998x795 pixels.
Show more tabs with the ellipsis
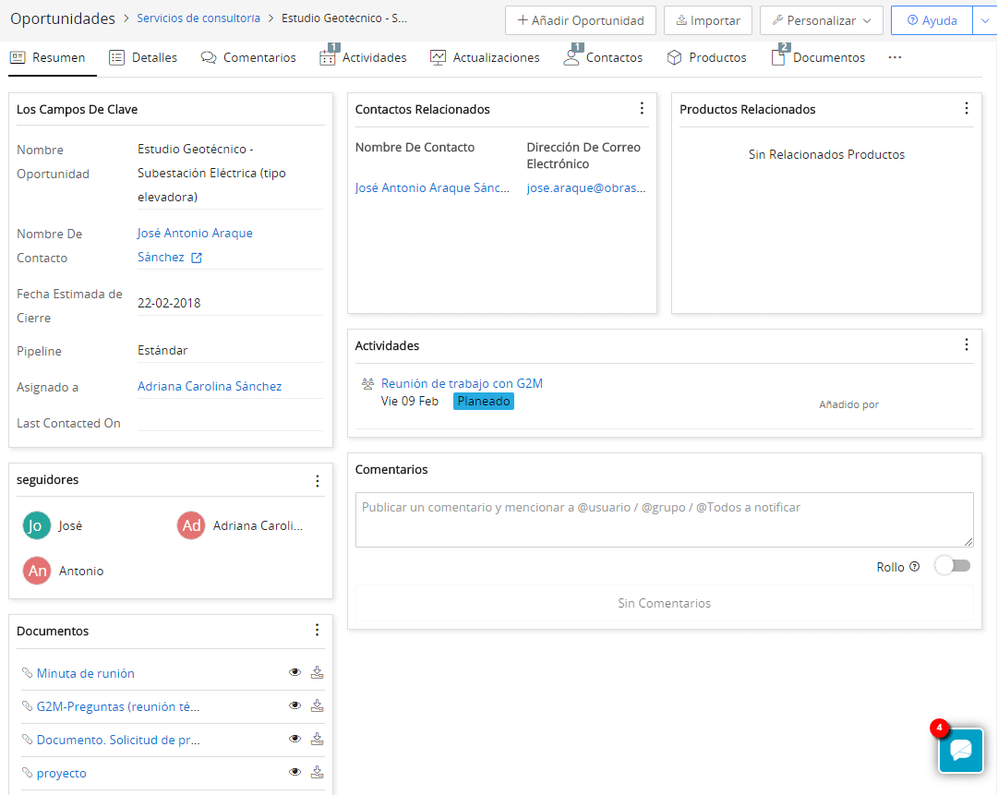coord(895,57)
